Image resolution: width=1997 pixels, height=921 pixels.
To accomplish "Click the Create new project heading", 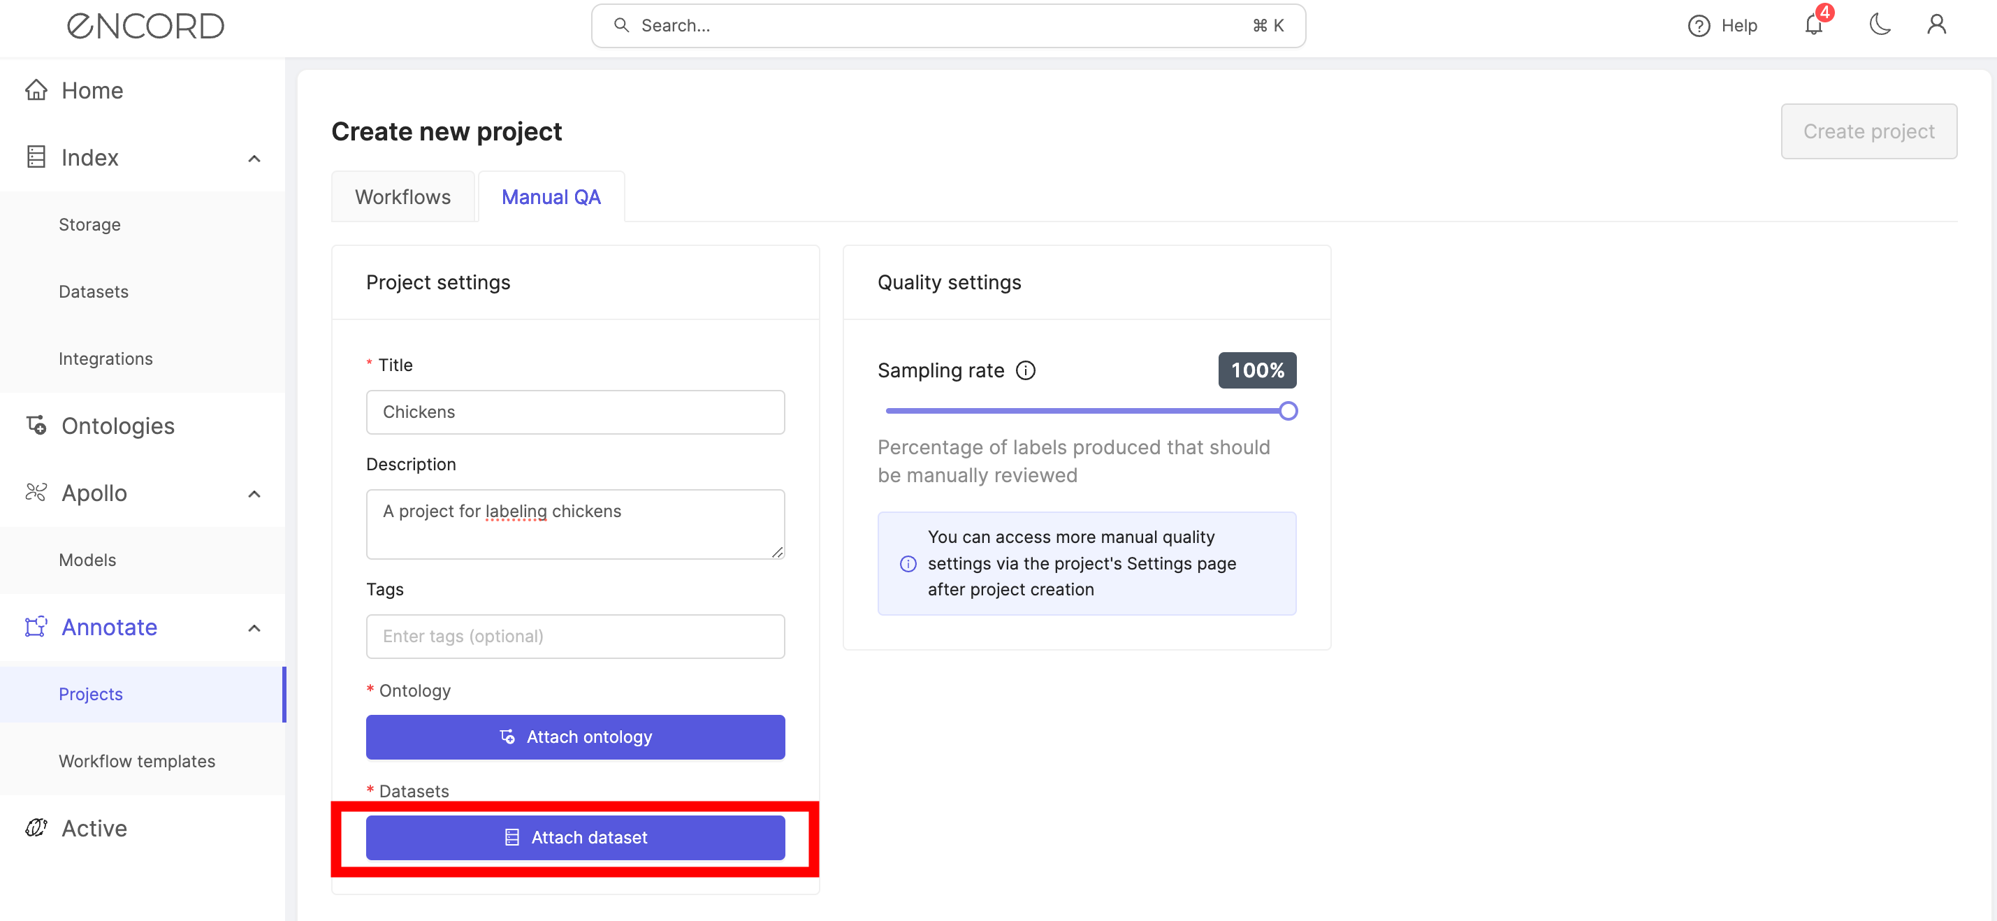I will click(446, 132).
